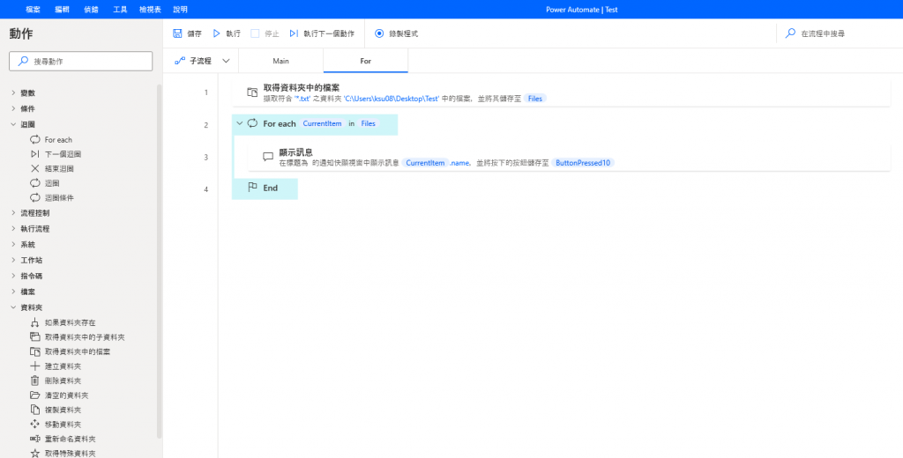Click the loop icon on For each step

252,123
